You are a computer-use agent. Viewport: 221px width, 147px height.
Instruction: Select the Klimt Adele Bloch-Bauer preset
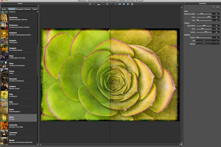click(x=18, y=110)
